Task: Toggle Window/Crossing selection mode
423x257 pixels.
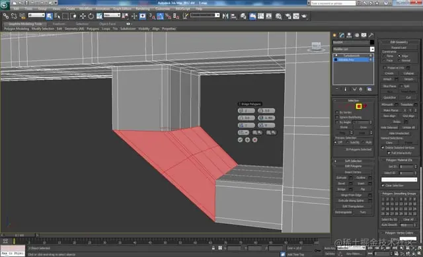Action: (x=73, y=16)
